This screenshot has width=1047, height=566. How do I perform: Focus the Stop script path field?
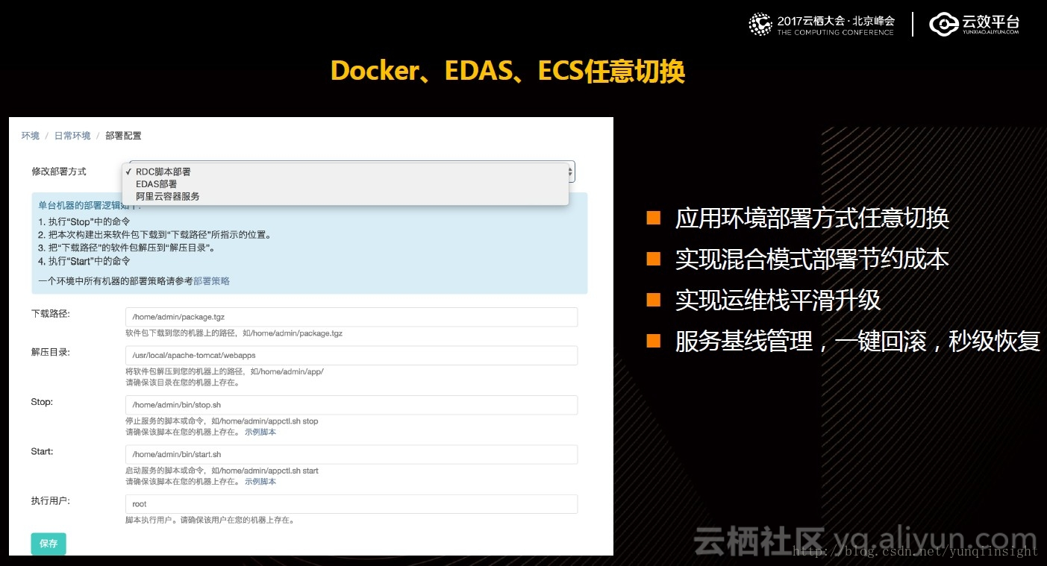(x=351, y=405)
